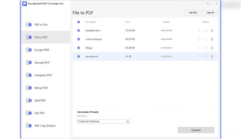Select the template.docx file name

(x=93, y=30)
